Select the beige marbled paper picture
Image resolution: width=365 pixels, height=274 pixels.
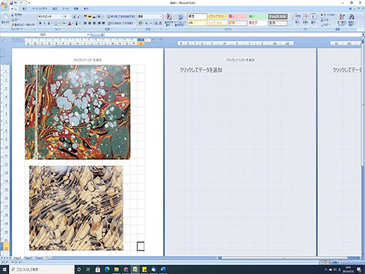(x=76, y=208)
